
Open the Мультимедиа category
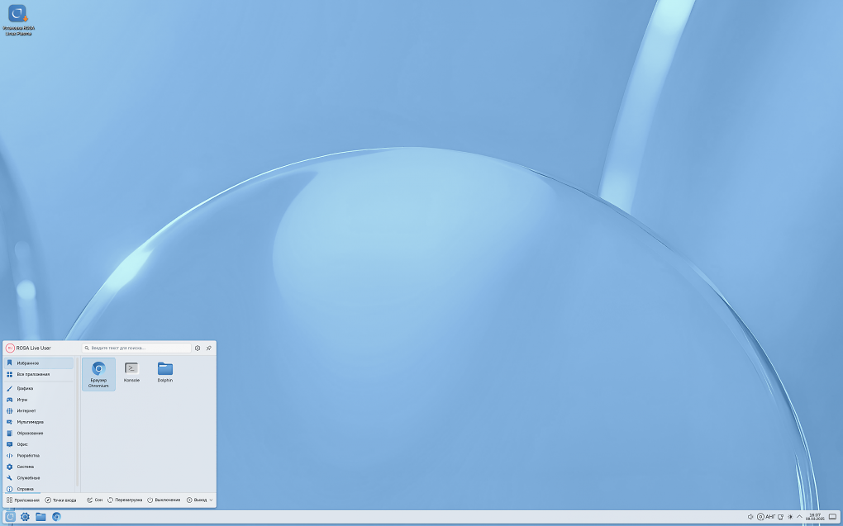click(39, 422)
